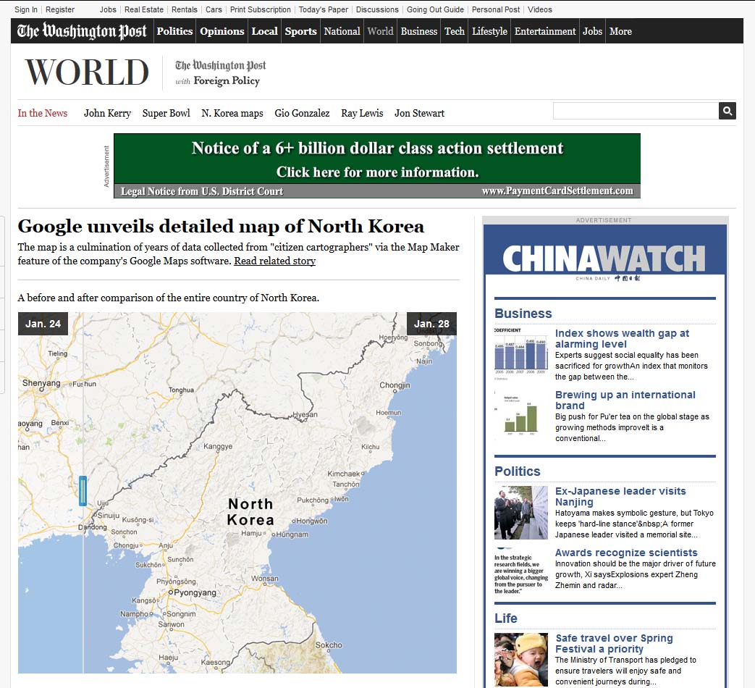Open the Rentals link
Viewport: 755px width, 688px height.
point(185,9)
